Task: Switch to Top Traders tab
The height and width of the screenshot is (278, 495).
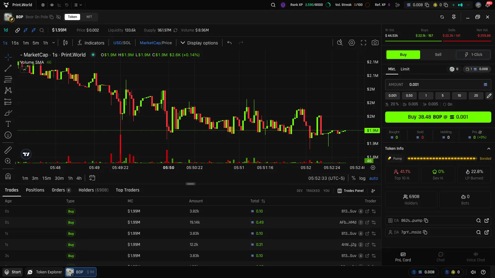Action: tap(127, 190)
